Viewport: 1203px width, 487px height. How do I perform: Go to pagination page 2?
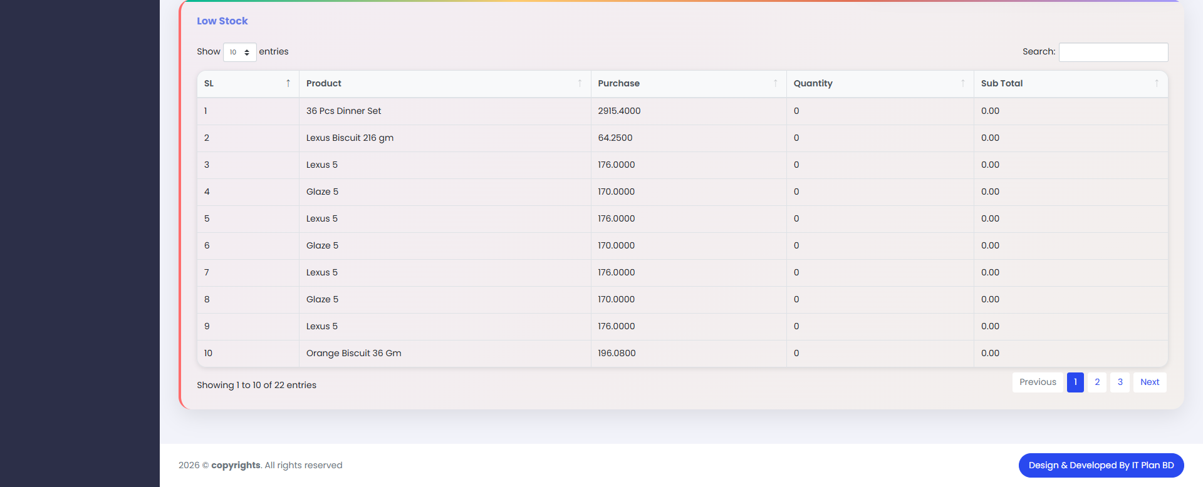point(1096,382)
